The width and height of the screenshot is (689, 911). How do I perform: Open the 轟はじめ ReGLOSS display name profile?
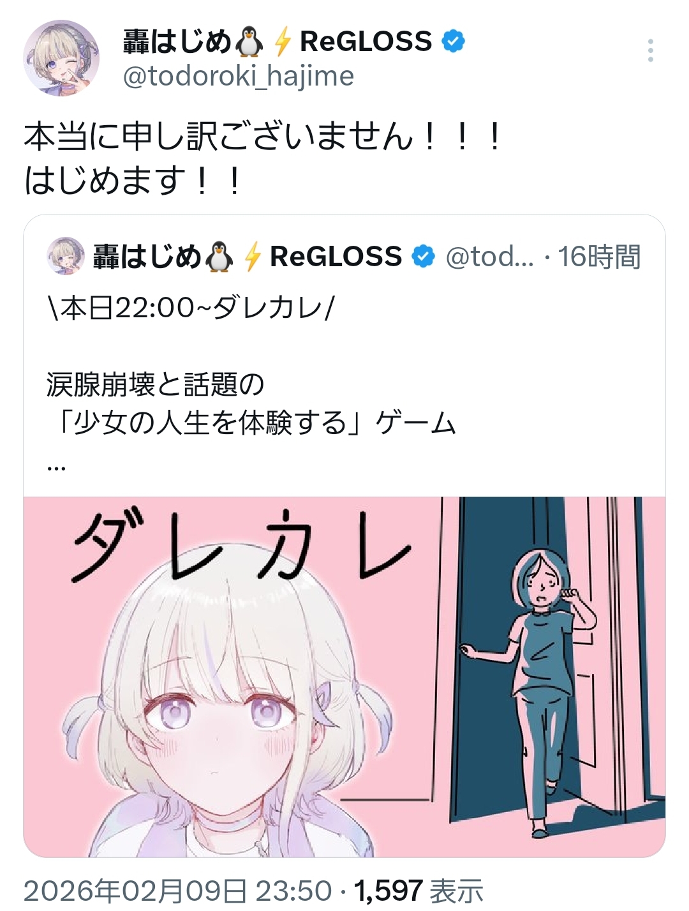pos(278,41)
